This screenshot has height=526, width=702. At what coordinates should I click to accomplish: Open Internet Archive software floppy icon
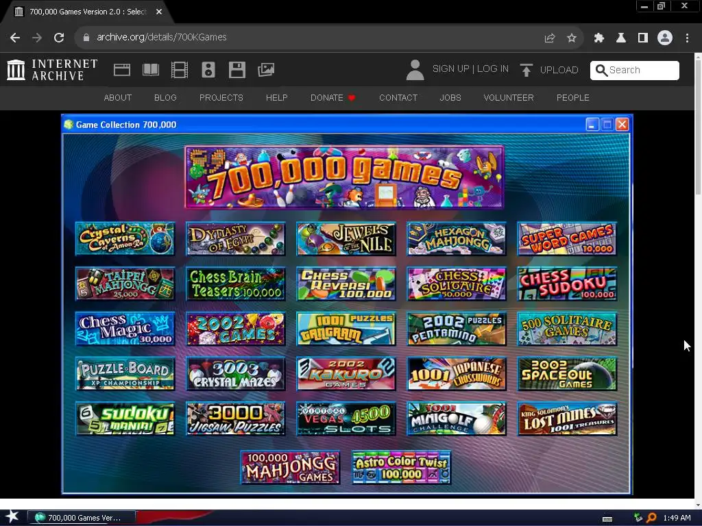click(x=237, y=70)
